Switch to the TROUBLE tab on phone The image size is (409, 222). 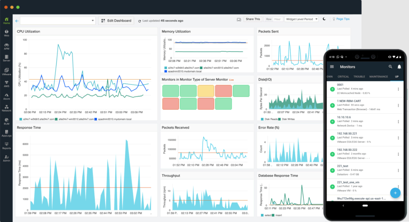coord(359,76)
